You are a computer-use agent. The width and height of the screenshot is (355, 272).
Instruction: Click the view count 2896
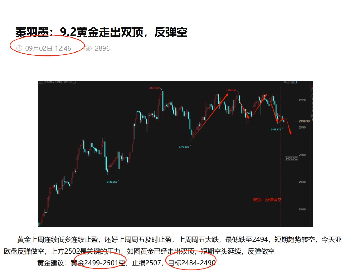(102, 48)
